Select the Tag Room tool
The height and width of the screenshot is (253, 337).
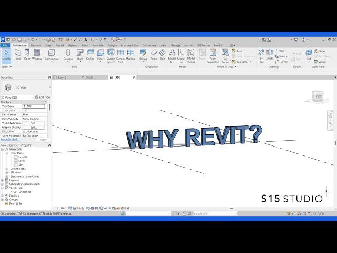[225, 56]
